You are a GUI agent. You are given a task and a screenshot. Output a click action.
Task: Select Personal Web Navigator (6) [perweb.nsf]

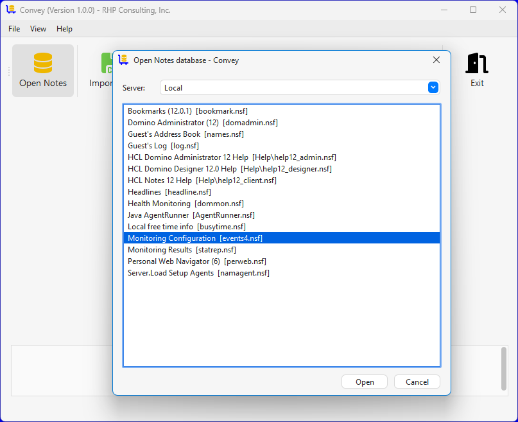(282, 261)
